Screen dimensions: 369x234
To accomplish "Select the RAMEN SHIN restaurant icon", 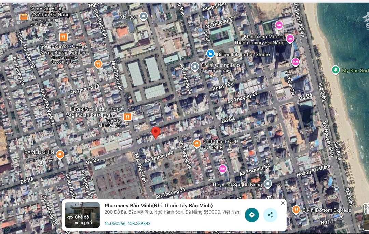I will point(60,155).
